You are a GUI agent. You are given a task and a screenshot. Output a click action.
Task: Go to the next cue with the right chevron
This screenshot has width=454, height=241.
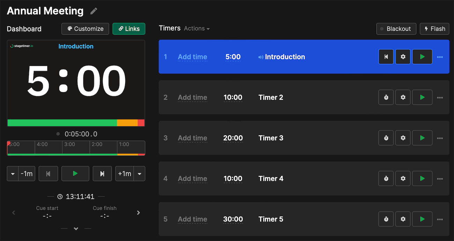pos(138,212)
